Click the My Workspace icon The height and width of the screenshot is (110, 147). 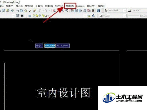coord(22,16)
